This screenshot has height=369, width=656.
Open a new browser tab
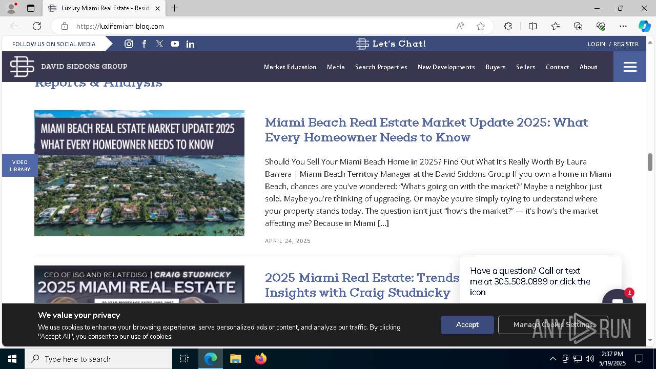coord(174,8)
